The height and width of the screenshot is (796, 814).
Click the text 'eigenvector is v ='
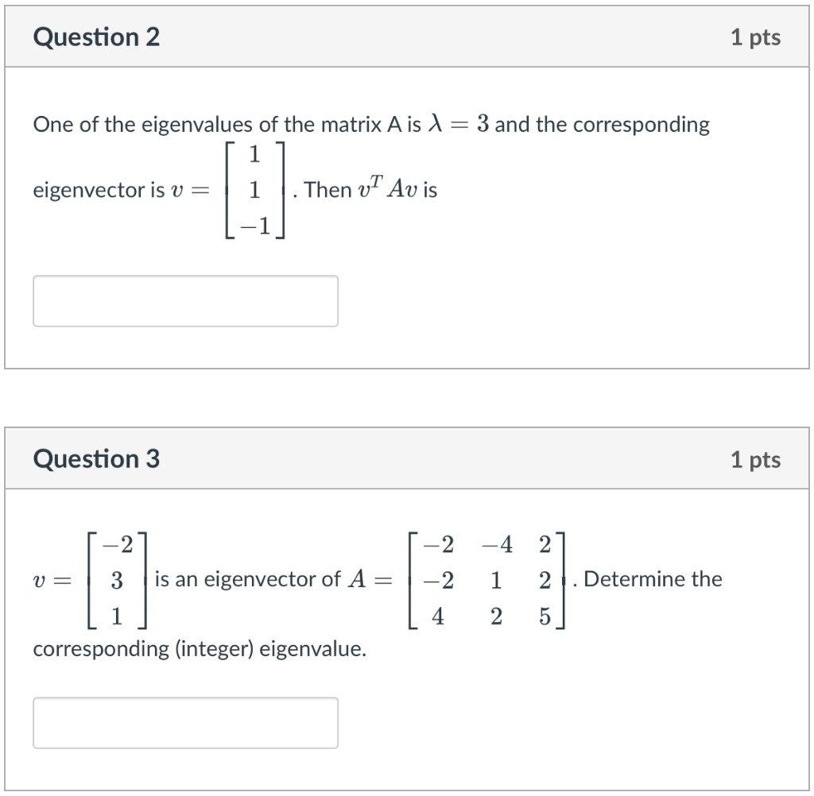(122, 190)
